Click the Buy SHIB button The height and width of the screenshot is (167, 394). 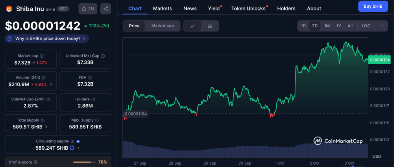click(373, 7)
